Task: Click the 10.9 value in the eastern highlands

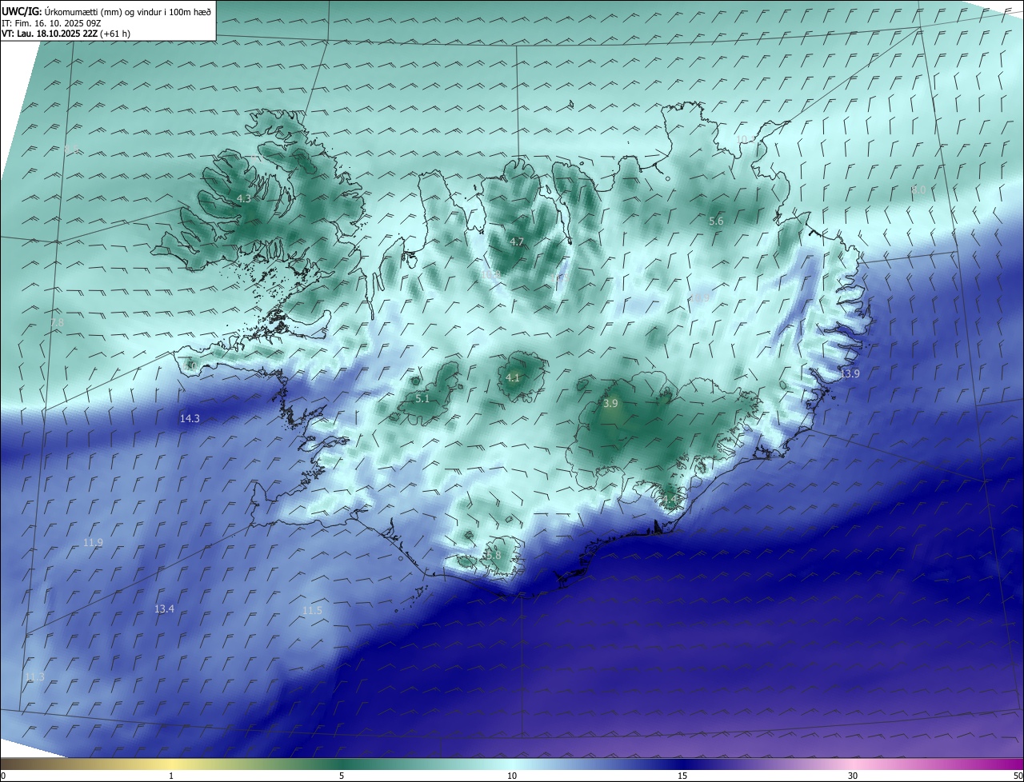Action: click(x=700, y=297)
